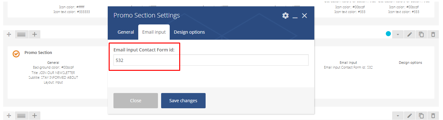The image size is (443, 120).
Task: Focus the Email input Contact Form id field
Action: pyautogui.click(x=211, y=60)
